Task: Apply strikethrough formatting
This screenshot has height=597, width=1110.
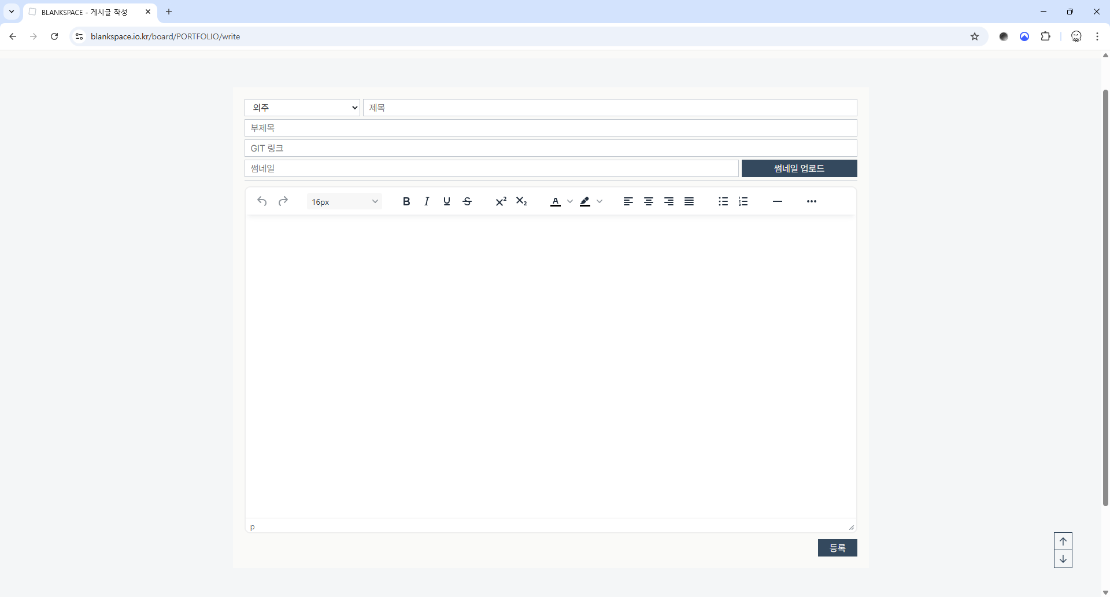Action: coord(467,201)
